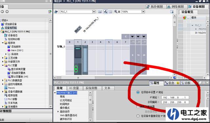210x123 pixels.
Task: Expand 高级选项 in properties tree
Action: tap(58, 112)
